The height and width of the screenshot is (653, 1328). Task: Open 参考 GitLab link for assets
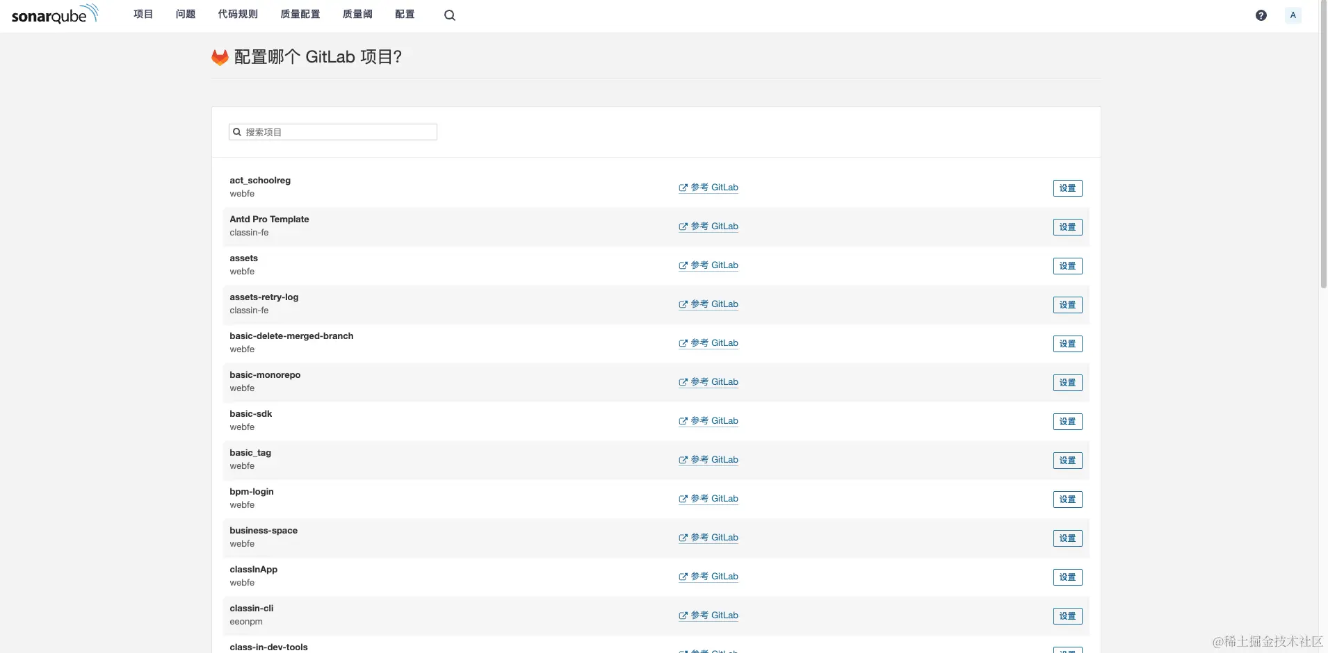point(708,265)
